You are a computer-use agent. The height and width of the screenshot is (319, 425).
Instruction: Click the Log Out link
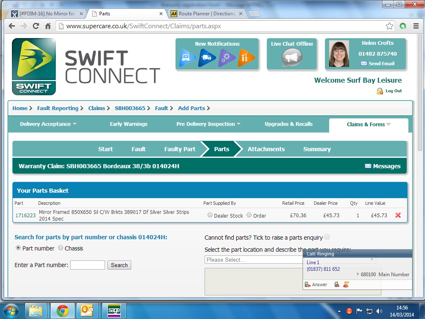[x=393, y=91]
